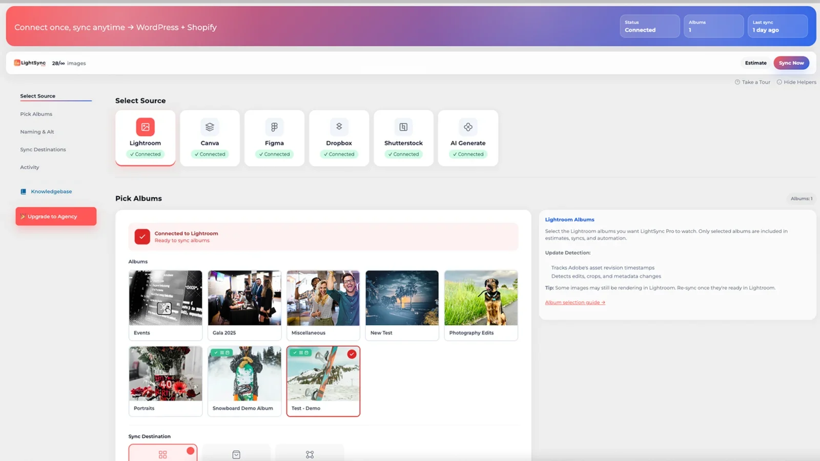The height and width of the screenshot is (461, 820).
Task: Choose the Canva layers icon
Action: tap(210, 127)
